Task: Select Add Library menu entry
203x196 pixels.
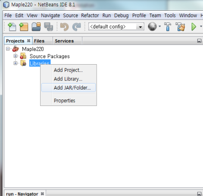Action: point(69,79)
